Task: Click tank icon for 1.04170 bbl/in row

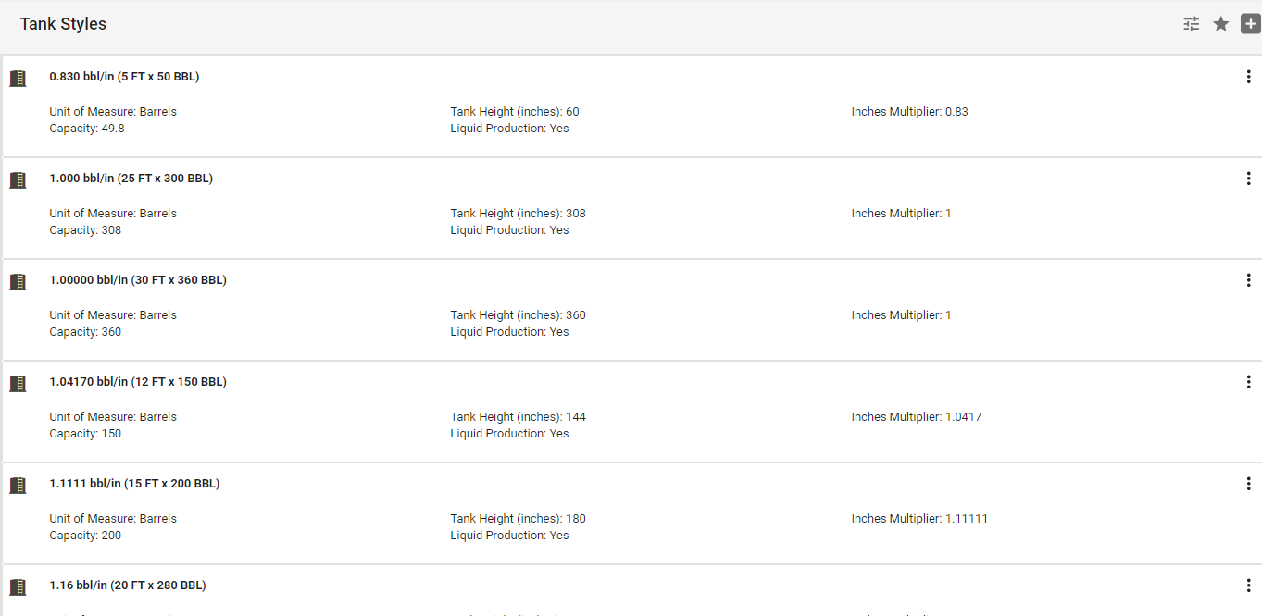Action: [x=18, y=384]
